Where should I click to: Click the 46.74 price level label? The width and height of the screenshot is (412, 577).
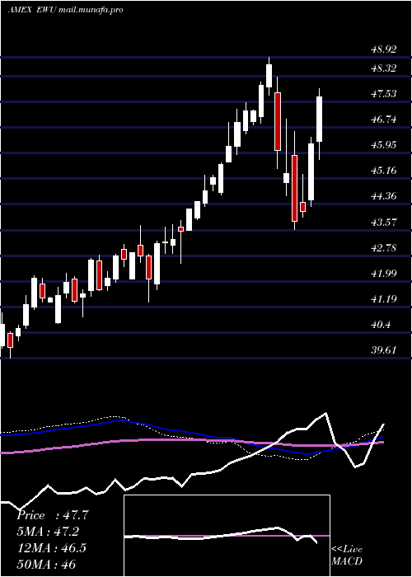[x=383, y=120]
